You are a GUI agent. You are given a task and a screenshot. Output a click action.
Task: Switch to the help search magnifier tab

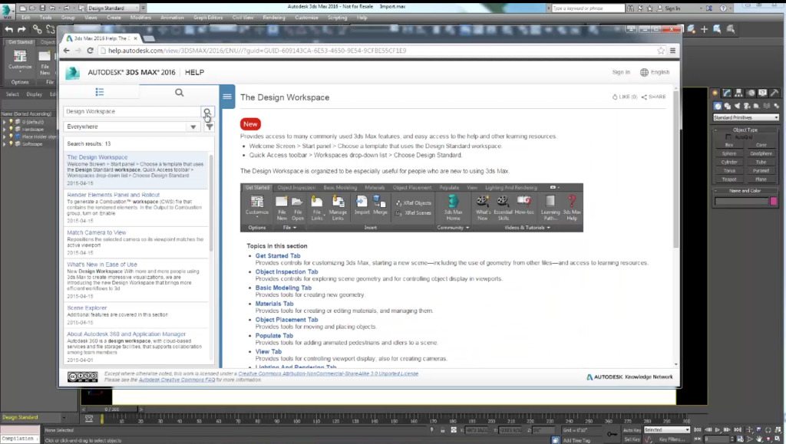179,93
